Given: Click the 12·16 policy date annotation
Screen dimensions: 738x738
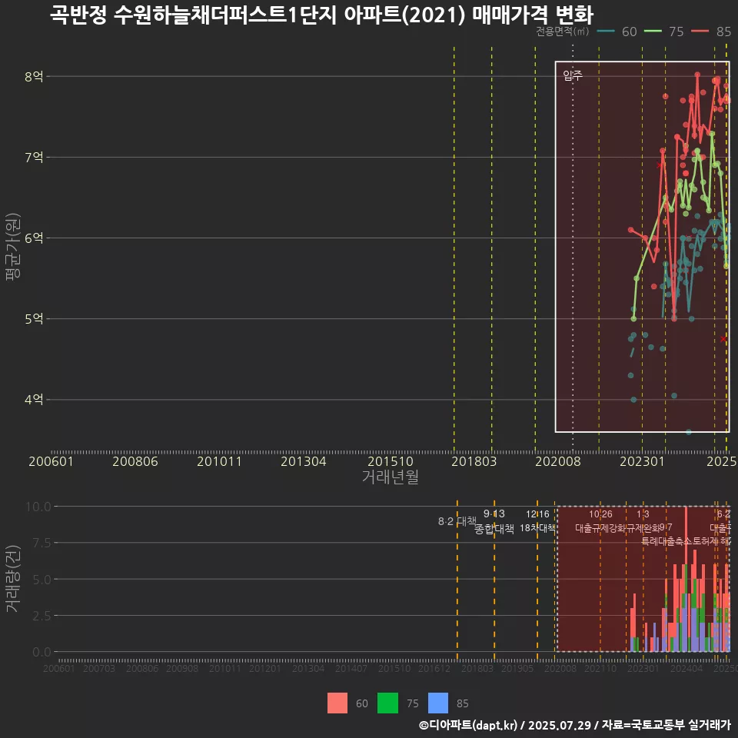Looking at the screenshot, I should point(537,514).
